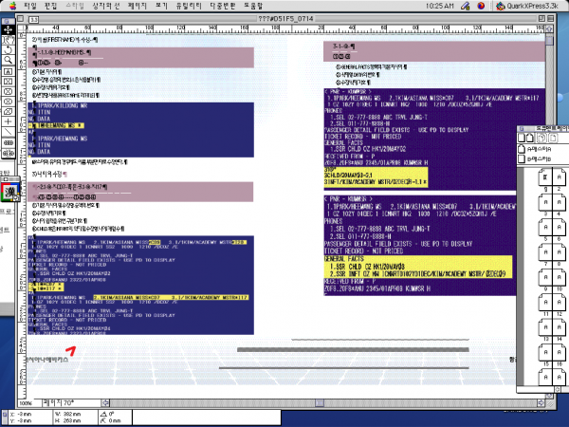
Task: Open the Apple menu
Action: (x=11, y=6)
